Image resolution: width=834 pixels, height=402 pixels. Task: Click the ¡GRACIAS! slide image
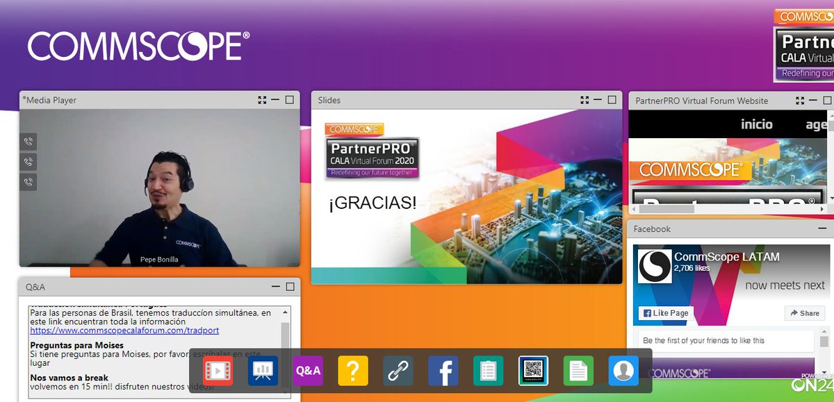(466, 196)
